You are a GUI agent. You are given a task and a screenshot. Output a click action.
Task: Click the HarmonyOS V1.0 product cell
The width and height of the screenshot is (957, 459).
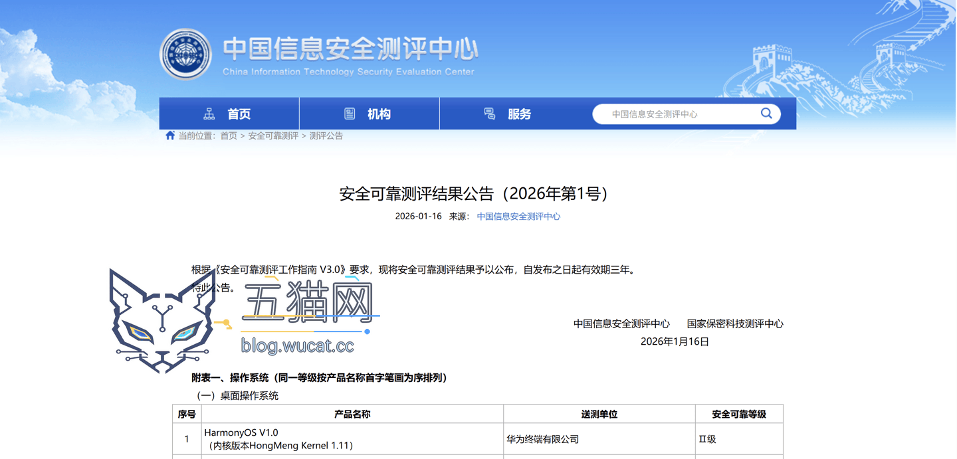[x=352, y=439]
